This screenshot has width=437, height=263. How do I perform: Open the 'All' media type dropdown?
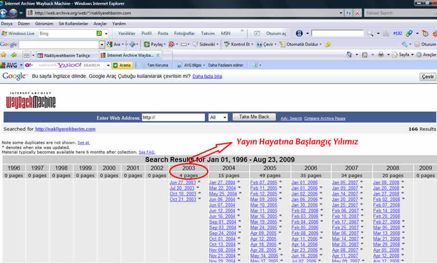(218, 117)
